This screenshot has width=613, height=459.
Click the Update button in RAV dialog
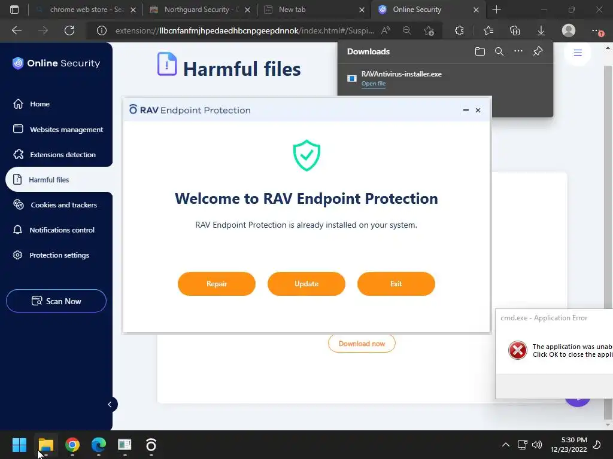[306, 284]
